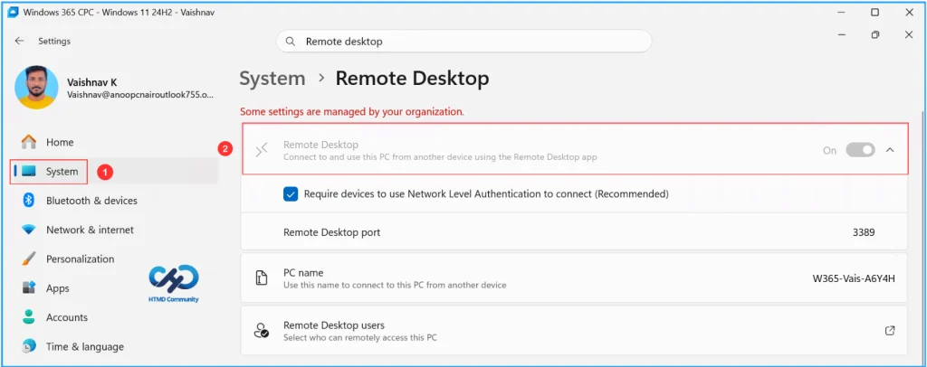Viewport: 927px width, 367px height.
Task: Click the managed by organization message
Action: (x=352, y=111)
